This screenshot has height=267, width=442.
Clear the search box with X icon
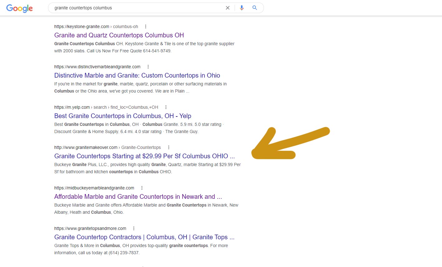click(x=228, y=8)
